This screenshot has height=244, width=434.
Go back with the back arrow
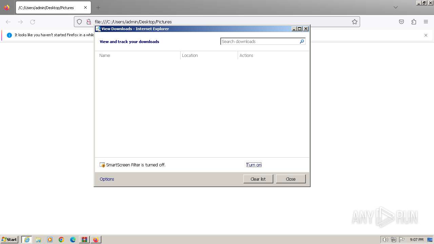[8, 22]
